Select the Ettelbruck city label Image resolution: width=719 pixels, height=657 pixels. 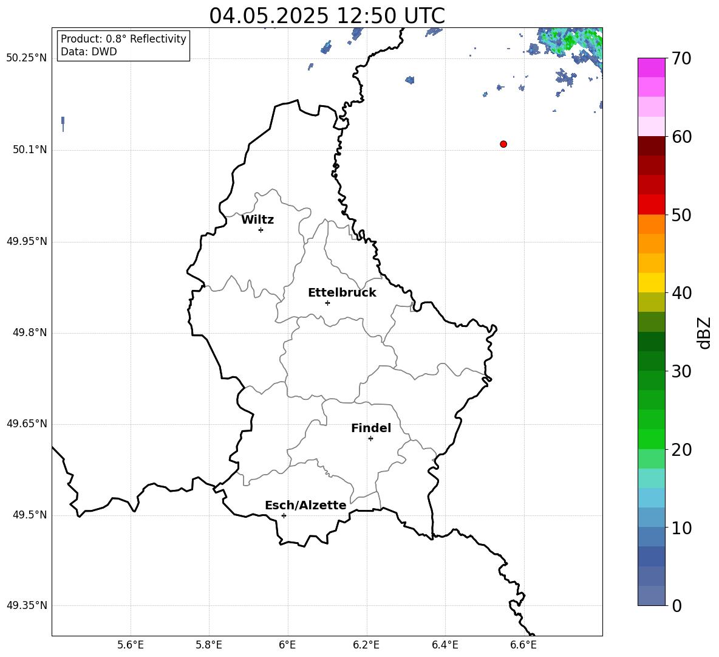pos(342,293)
